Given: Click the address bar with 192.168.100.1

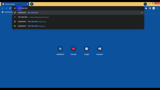Looking at the screenshot, I should coord(78,8).
